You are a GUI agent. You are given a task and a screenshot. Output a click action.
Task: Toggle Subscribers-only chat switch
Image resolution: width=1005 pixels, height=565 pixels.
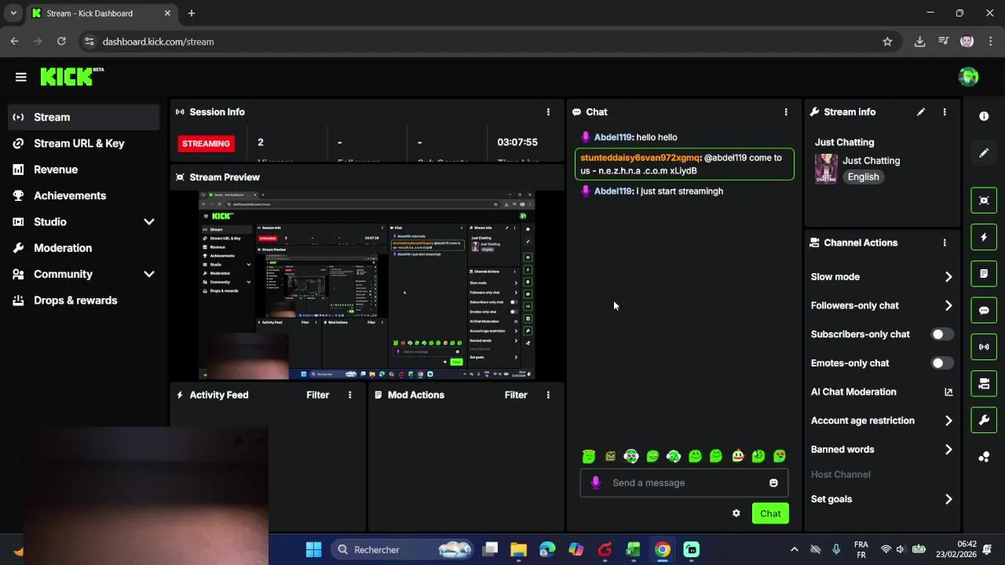(942, 334)
